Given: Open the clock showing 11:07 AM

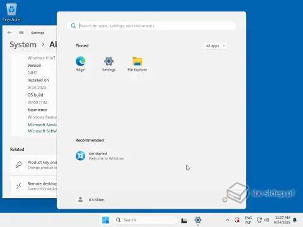Looking at the screenshot, I should (282, 220).
